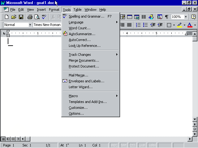Choose Options at menu bottom
The width and height of the screenshot is (198, 148).
[91, 113]
